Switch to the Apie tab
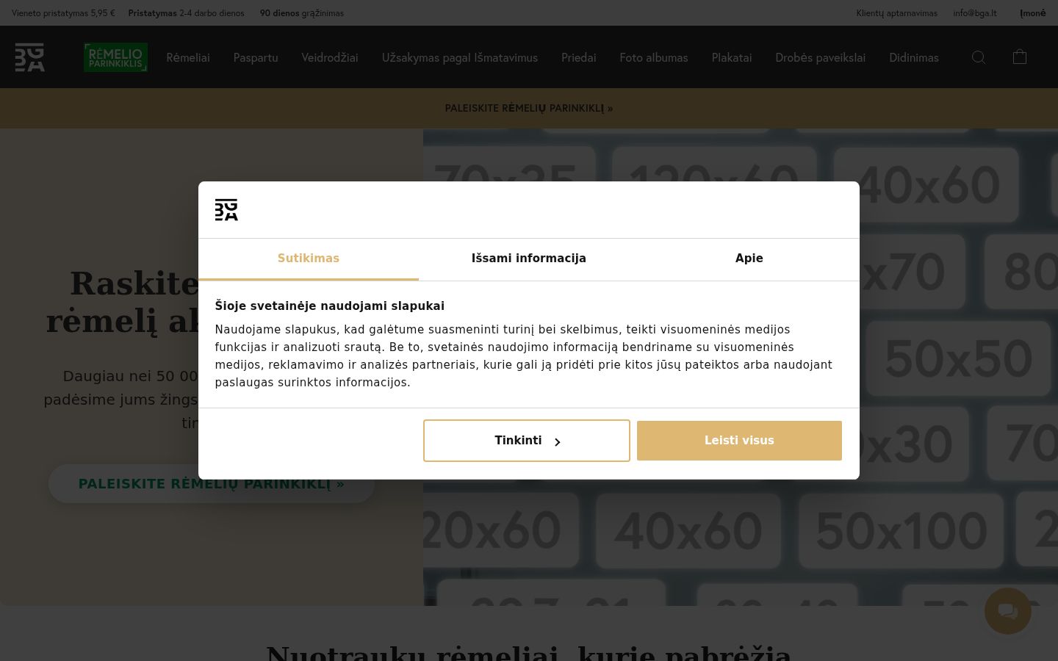 pyautogui.click(x=749, y=259)
